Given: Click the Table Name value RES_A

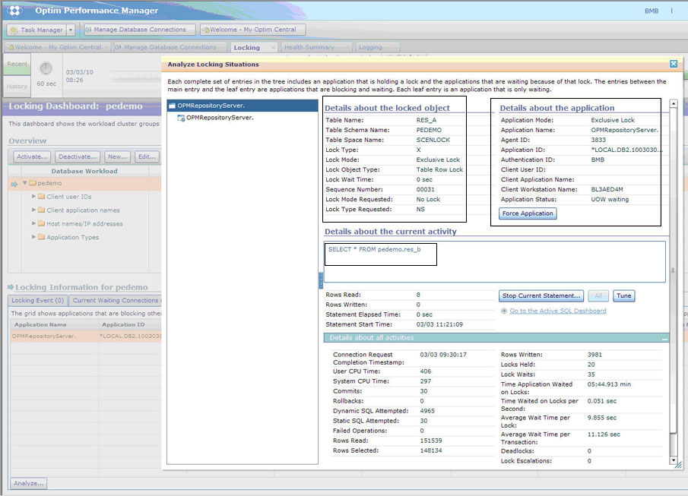Looking at the screenshot, I should 426,120.
